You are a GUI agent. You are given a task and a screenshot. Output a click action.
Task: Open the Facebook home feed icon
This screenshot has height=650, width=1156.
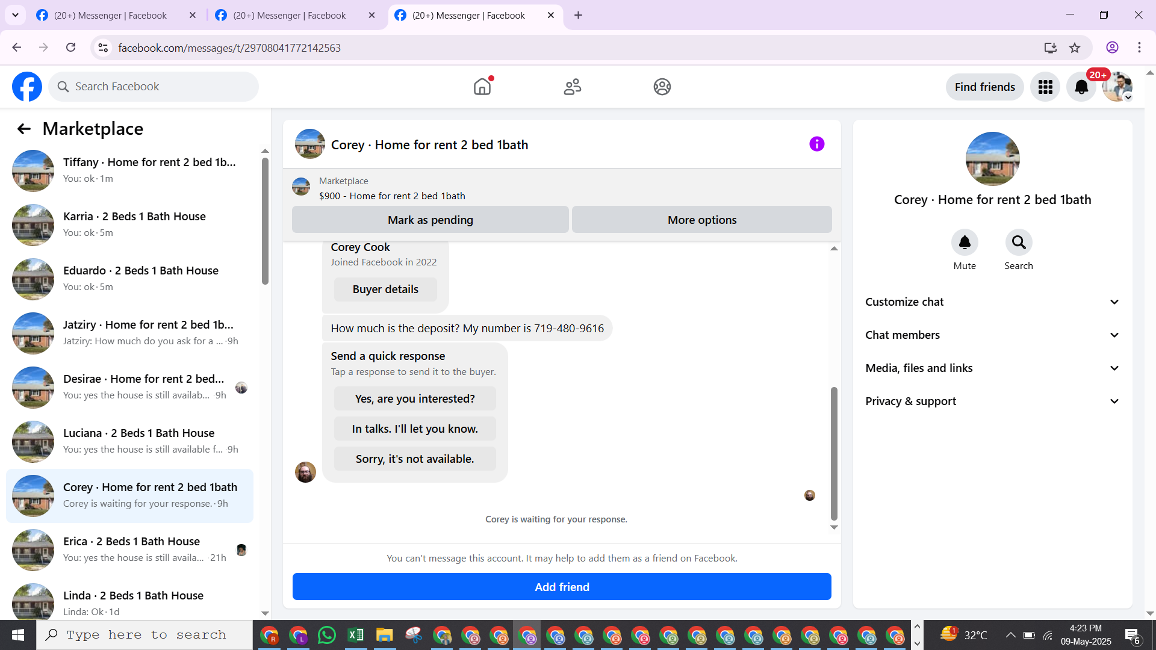[482, 87]
